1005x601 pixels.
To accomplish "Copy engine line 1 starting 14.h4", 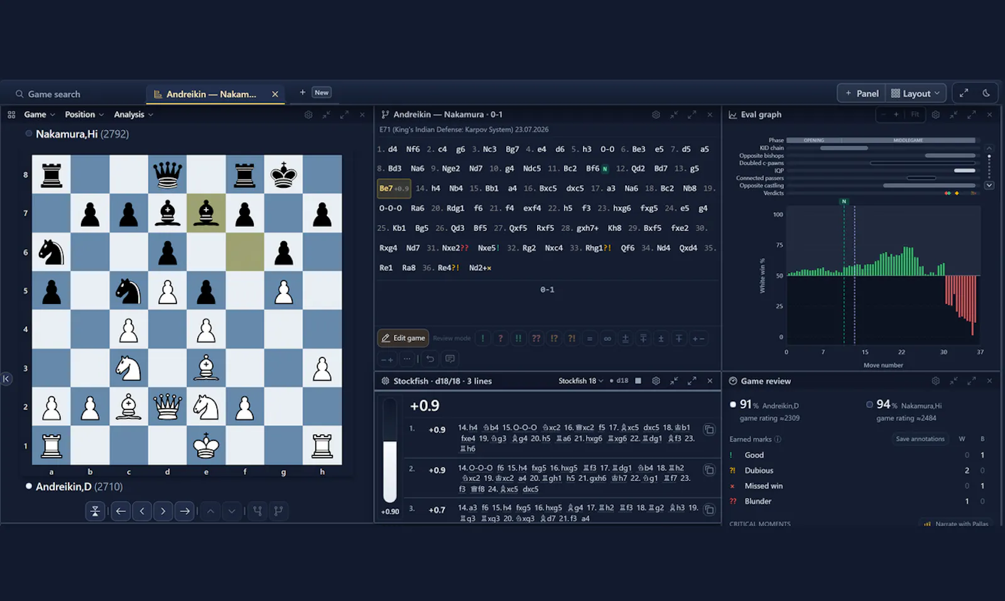I will [709, 430].
